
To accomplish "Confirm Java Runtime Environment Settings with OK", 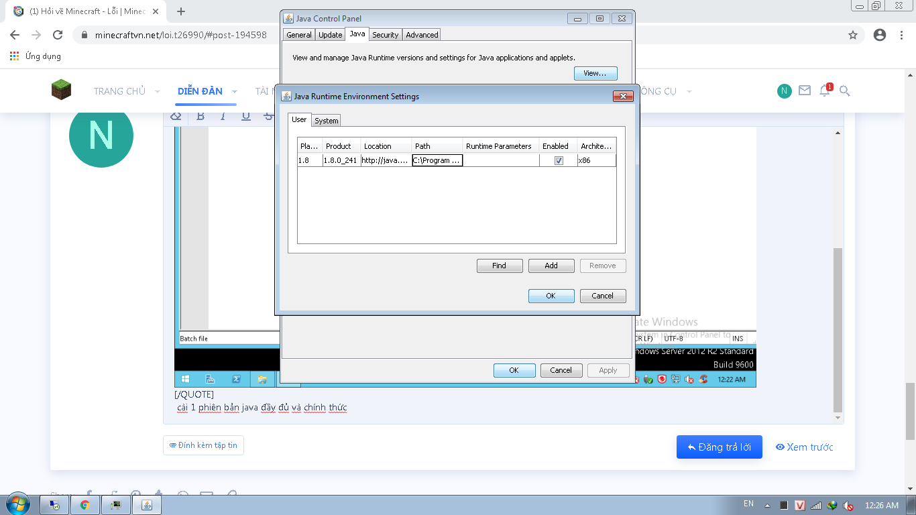I will [x=551, y=296].
